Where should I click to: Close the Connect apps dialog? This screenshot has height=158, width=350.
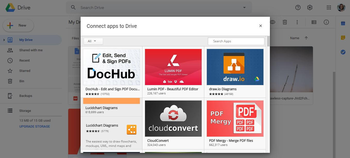click(x=261, y=26)
